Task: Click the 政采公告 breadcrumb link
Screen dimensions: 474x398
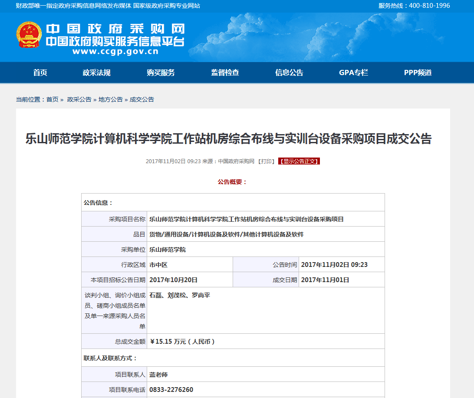Action: click(x=79, y=99)
